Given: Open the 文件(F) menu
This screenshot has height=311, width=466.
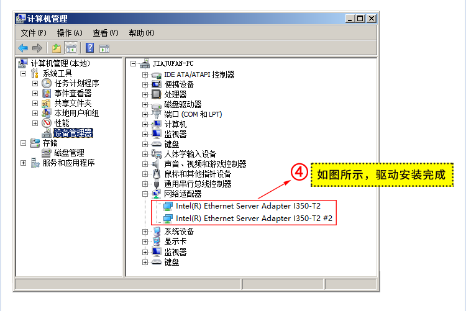Looking at the screenshot, I should pos(34,33).
